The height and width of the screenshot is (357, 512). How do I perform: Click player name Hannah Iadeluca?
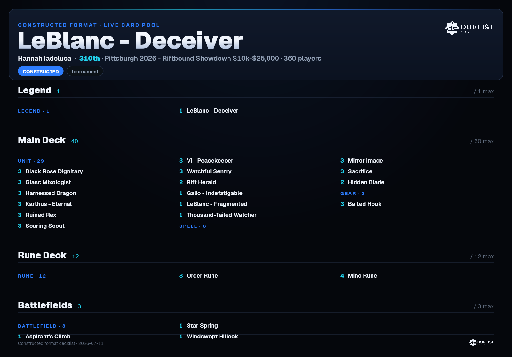coord(44,59)
